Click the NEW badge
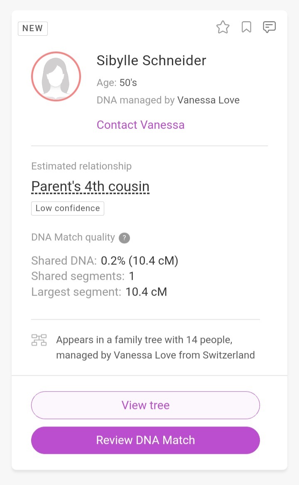 [33, 28]
